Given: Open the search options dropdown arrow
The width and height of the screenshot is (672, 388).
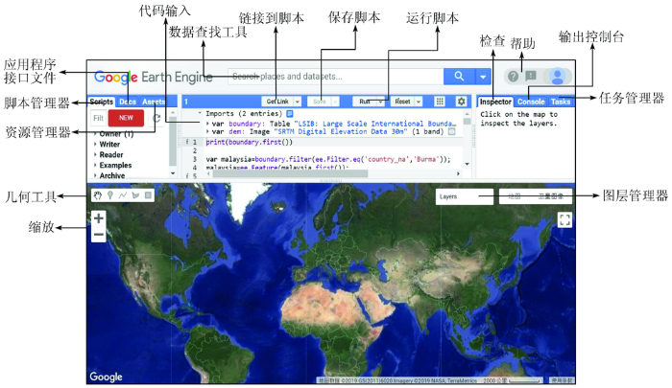Looking at the screenshot, I should click(x=483, y=77).
